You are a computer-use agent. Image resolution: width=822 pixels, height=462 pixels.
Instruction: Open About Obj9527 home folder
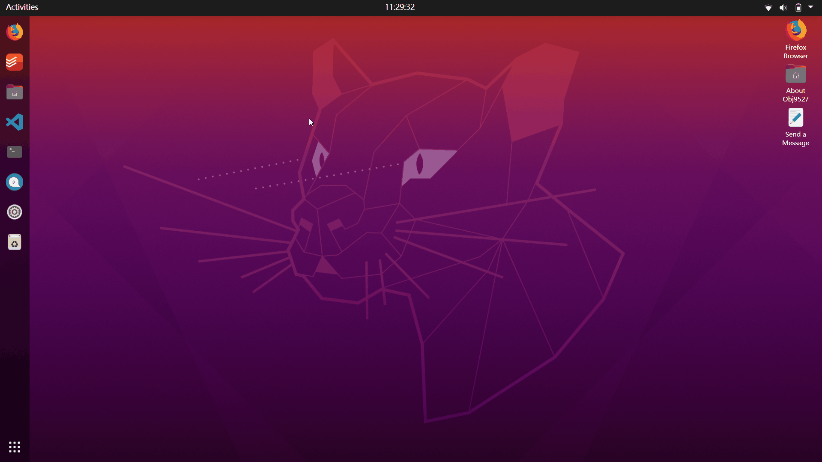coord(795,83)
